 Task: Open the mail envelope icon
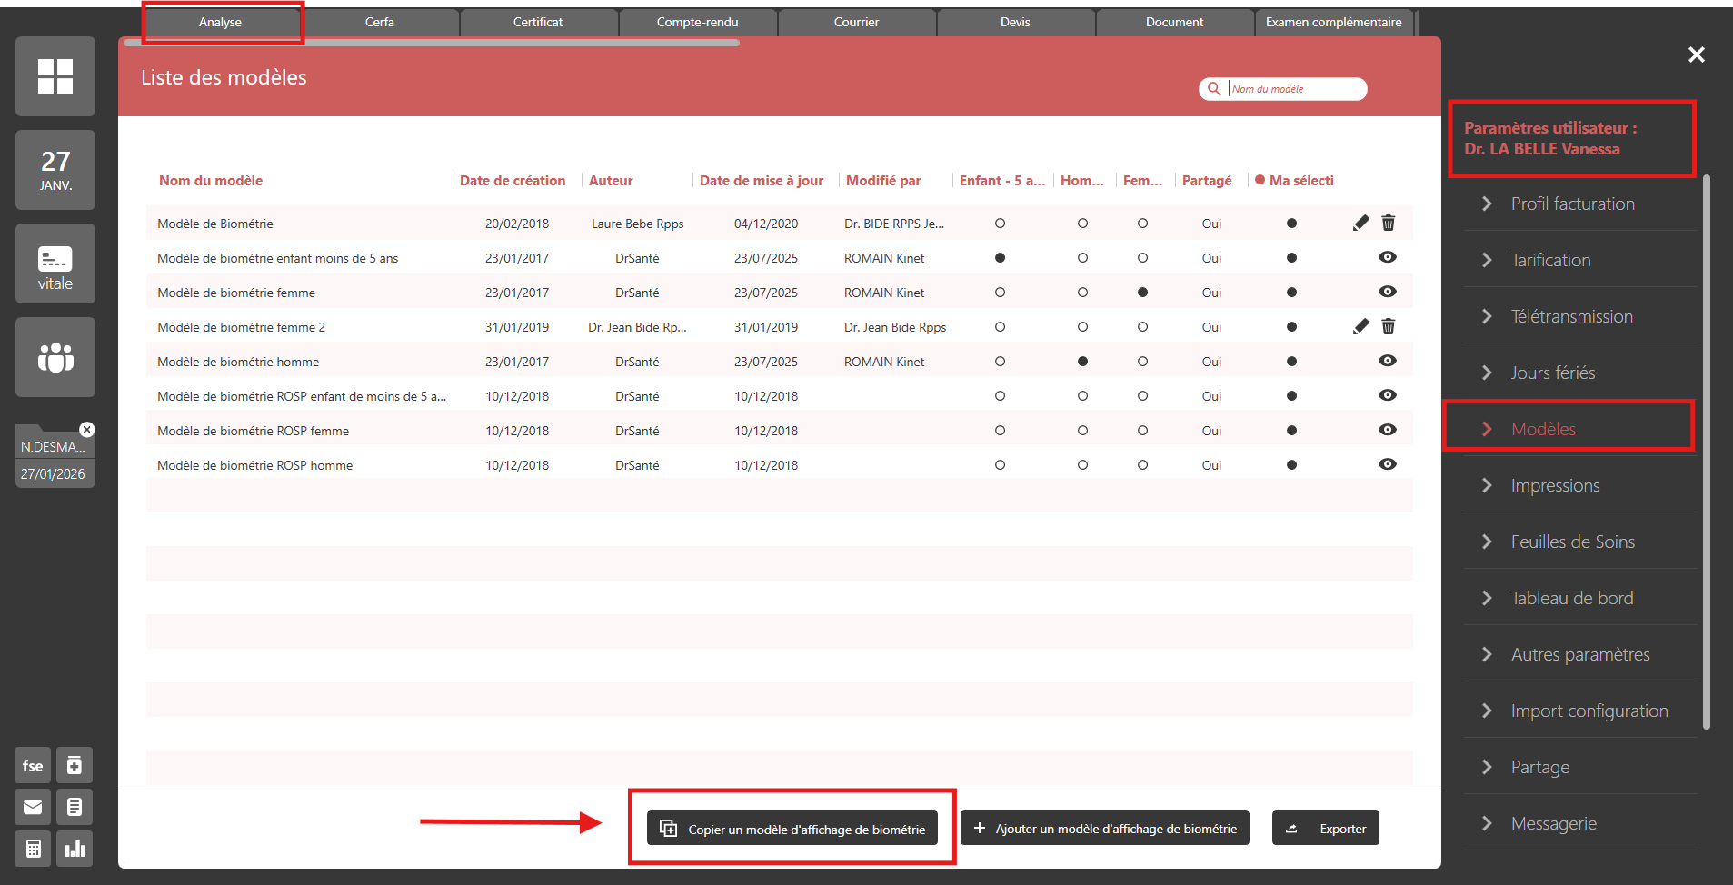coord(33,807)
